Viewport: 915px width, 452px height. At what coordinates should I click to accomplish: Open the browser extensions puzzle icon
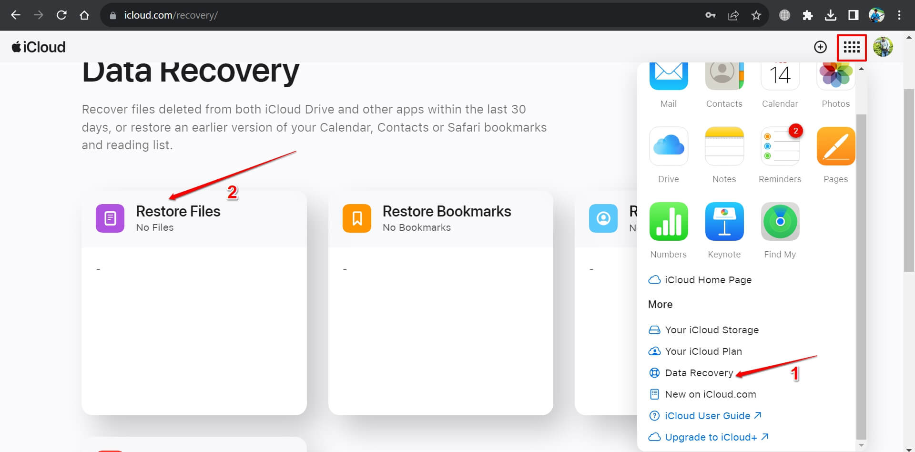[807, 15]
